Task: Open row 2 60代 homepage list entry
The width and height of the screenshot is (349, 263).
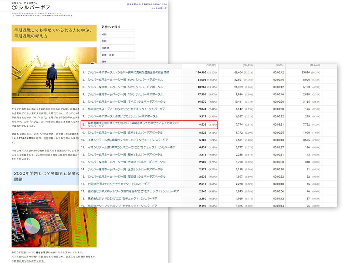Action: click(125, 80)
